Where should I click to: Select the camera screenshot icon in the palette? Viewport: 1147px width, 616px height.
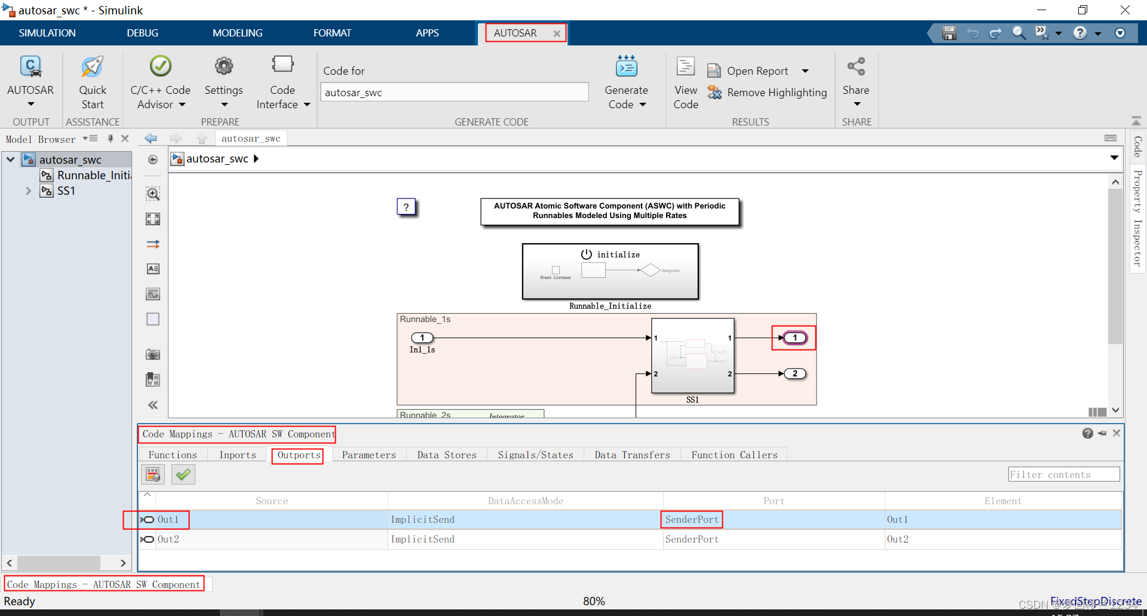tap(153, 354)
